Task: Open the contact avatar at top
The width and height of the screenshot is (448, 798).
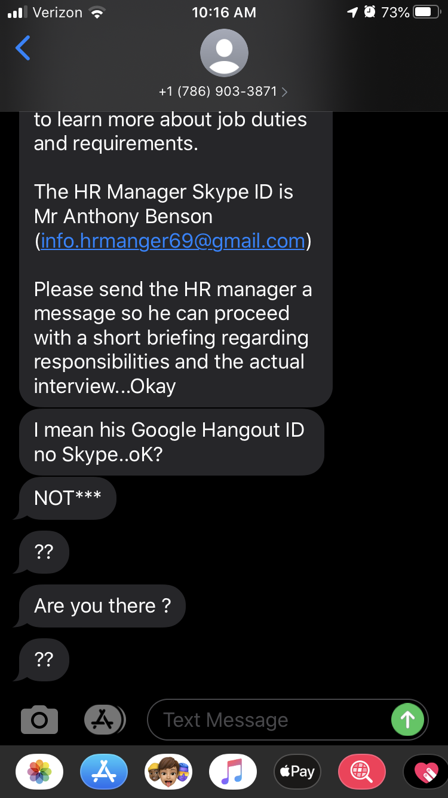Action: (x=224, y=53)
